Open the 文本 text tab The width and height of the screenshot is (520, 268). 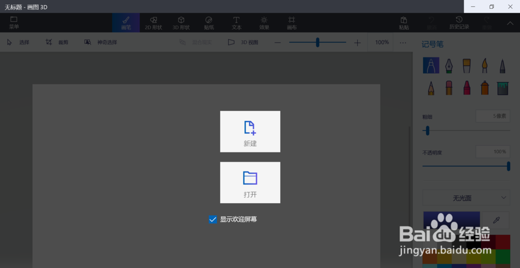pyautogui.click(x=237, y=23)
